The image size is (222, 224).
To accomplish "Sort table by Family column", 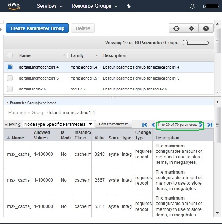I will pyautogui.click(x=84, y=55).
